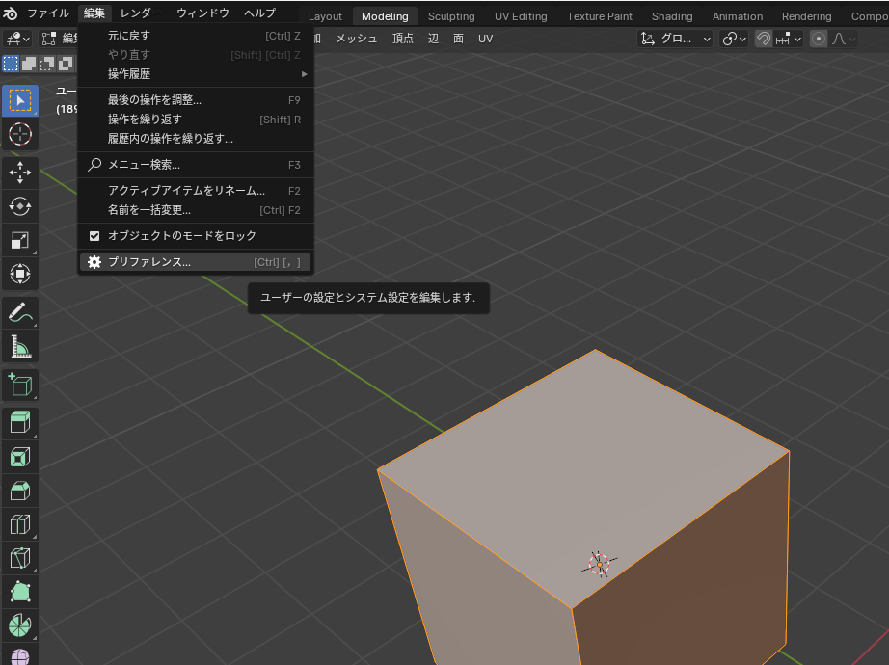
Task: Select the Cursor tool in the toolbar
Action: [x=19, y=134]
